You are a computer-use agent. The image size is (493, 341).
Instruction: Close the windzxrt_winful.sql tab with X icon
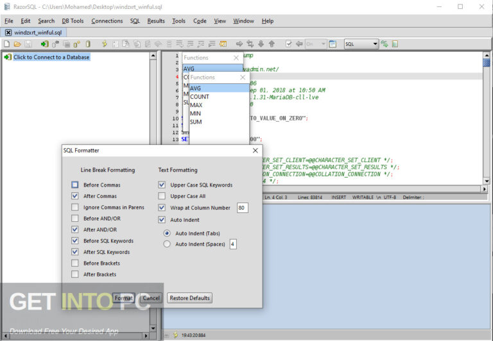point(8,33)
